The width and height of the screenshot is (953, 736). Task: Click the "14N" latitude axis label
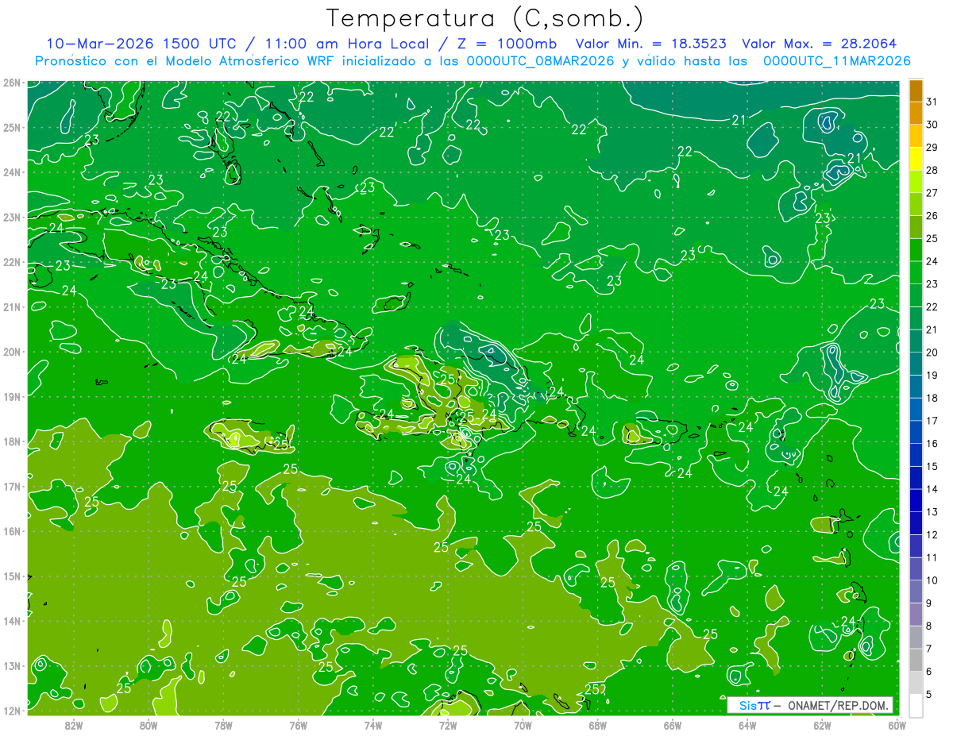tap(11, 621)
